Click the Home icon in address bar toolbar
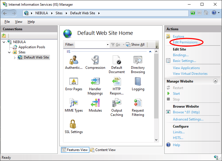 [x=206, y=13]
